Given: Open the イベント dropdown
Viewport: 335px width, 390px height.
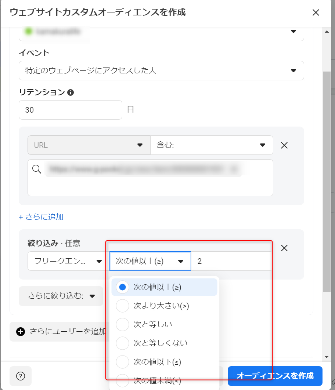Looking at the screenshot, I should pos(161,70).
